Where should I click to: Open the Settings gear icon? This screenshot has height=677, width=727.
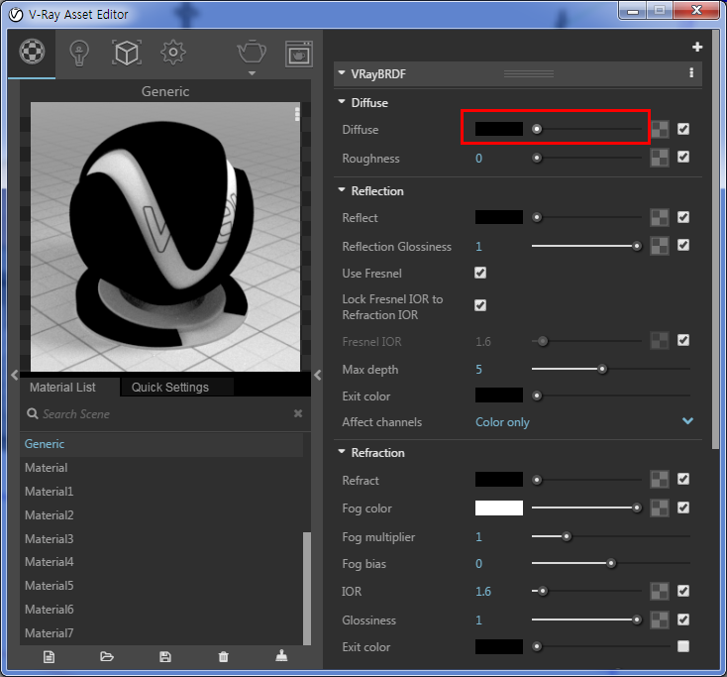pos(173,53)
